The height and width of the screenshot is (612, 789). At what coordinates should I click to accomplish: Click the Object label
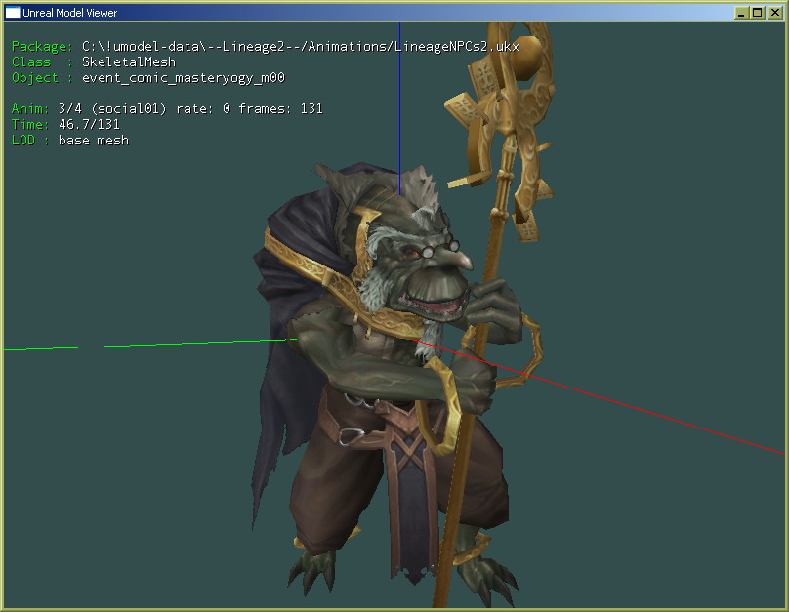click(x=35, y=78)
